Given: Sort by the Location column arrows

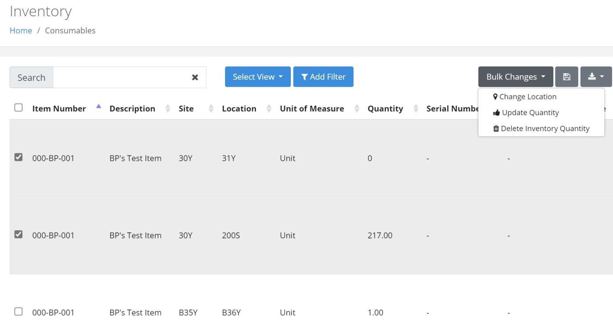Looking at the screenshot, I should tap(269, 108).
